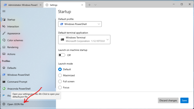Toggle Launch on machine startup

(x=62, y=55)
